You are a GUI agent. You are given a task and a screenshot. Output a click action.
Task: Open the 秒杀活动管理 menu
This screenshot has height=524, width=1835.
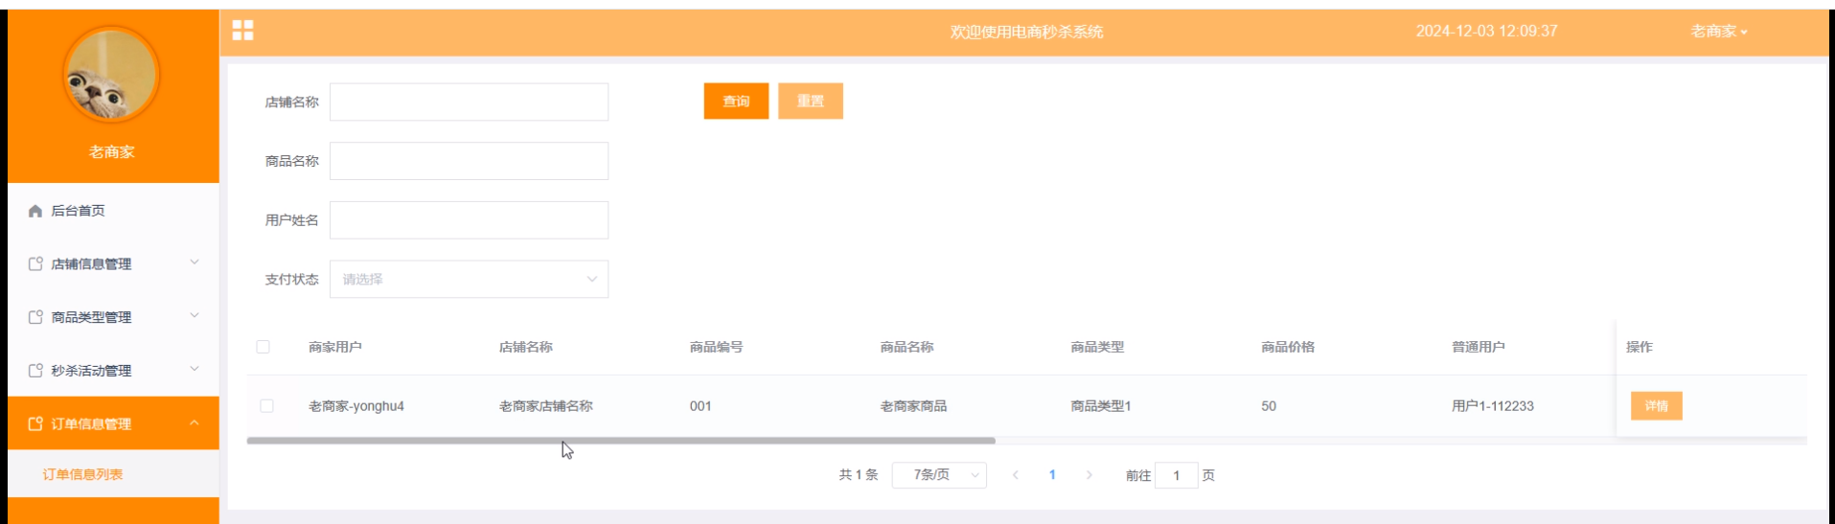[113, 371]
